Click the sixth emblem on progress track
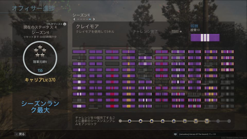247x139 pixels. [185, 121]
